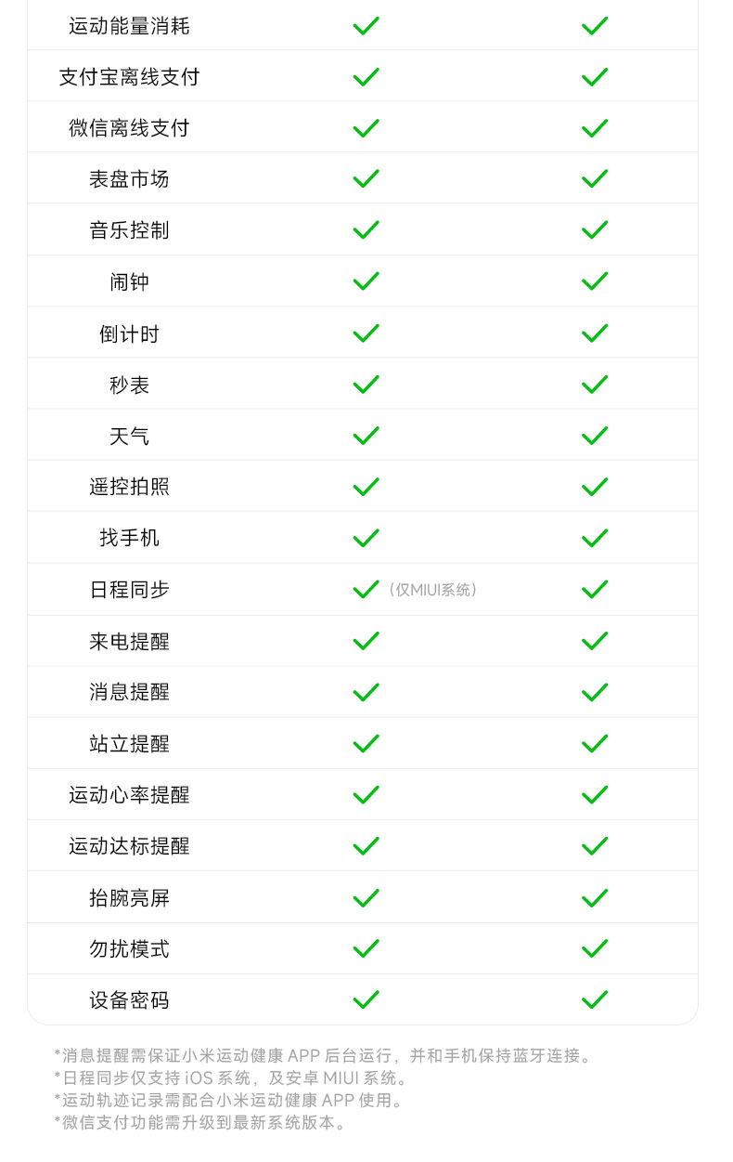Click first-column checkmark for 倒计时
Viewport: 733px width, 1162px height.
[x=366, y=333]
